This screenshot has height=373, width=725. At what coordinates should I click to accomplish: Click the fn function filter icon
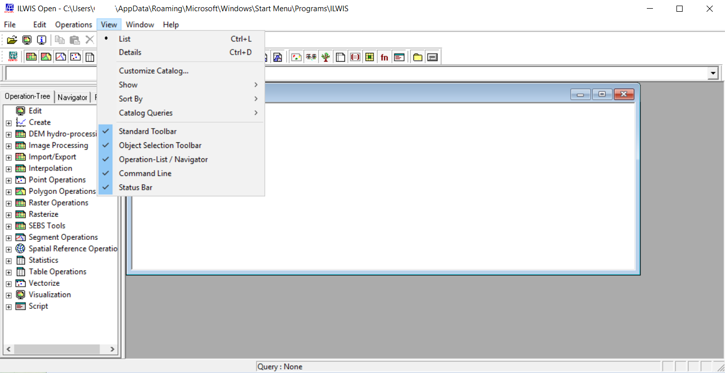tap(384, 57)
